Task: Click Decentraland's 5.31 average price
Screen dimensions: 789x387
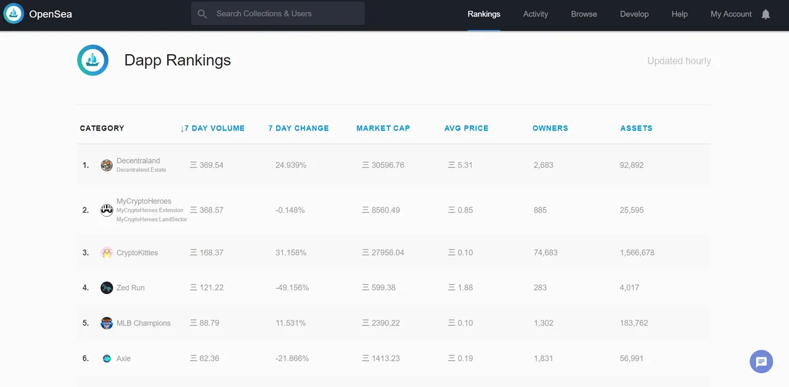Action: pyautogui.click(x=460, y=165)
